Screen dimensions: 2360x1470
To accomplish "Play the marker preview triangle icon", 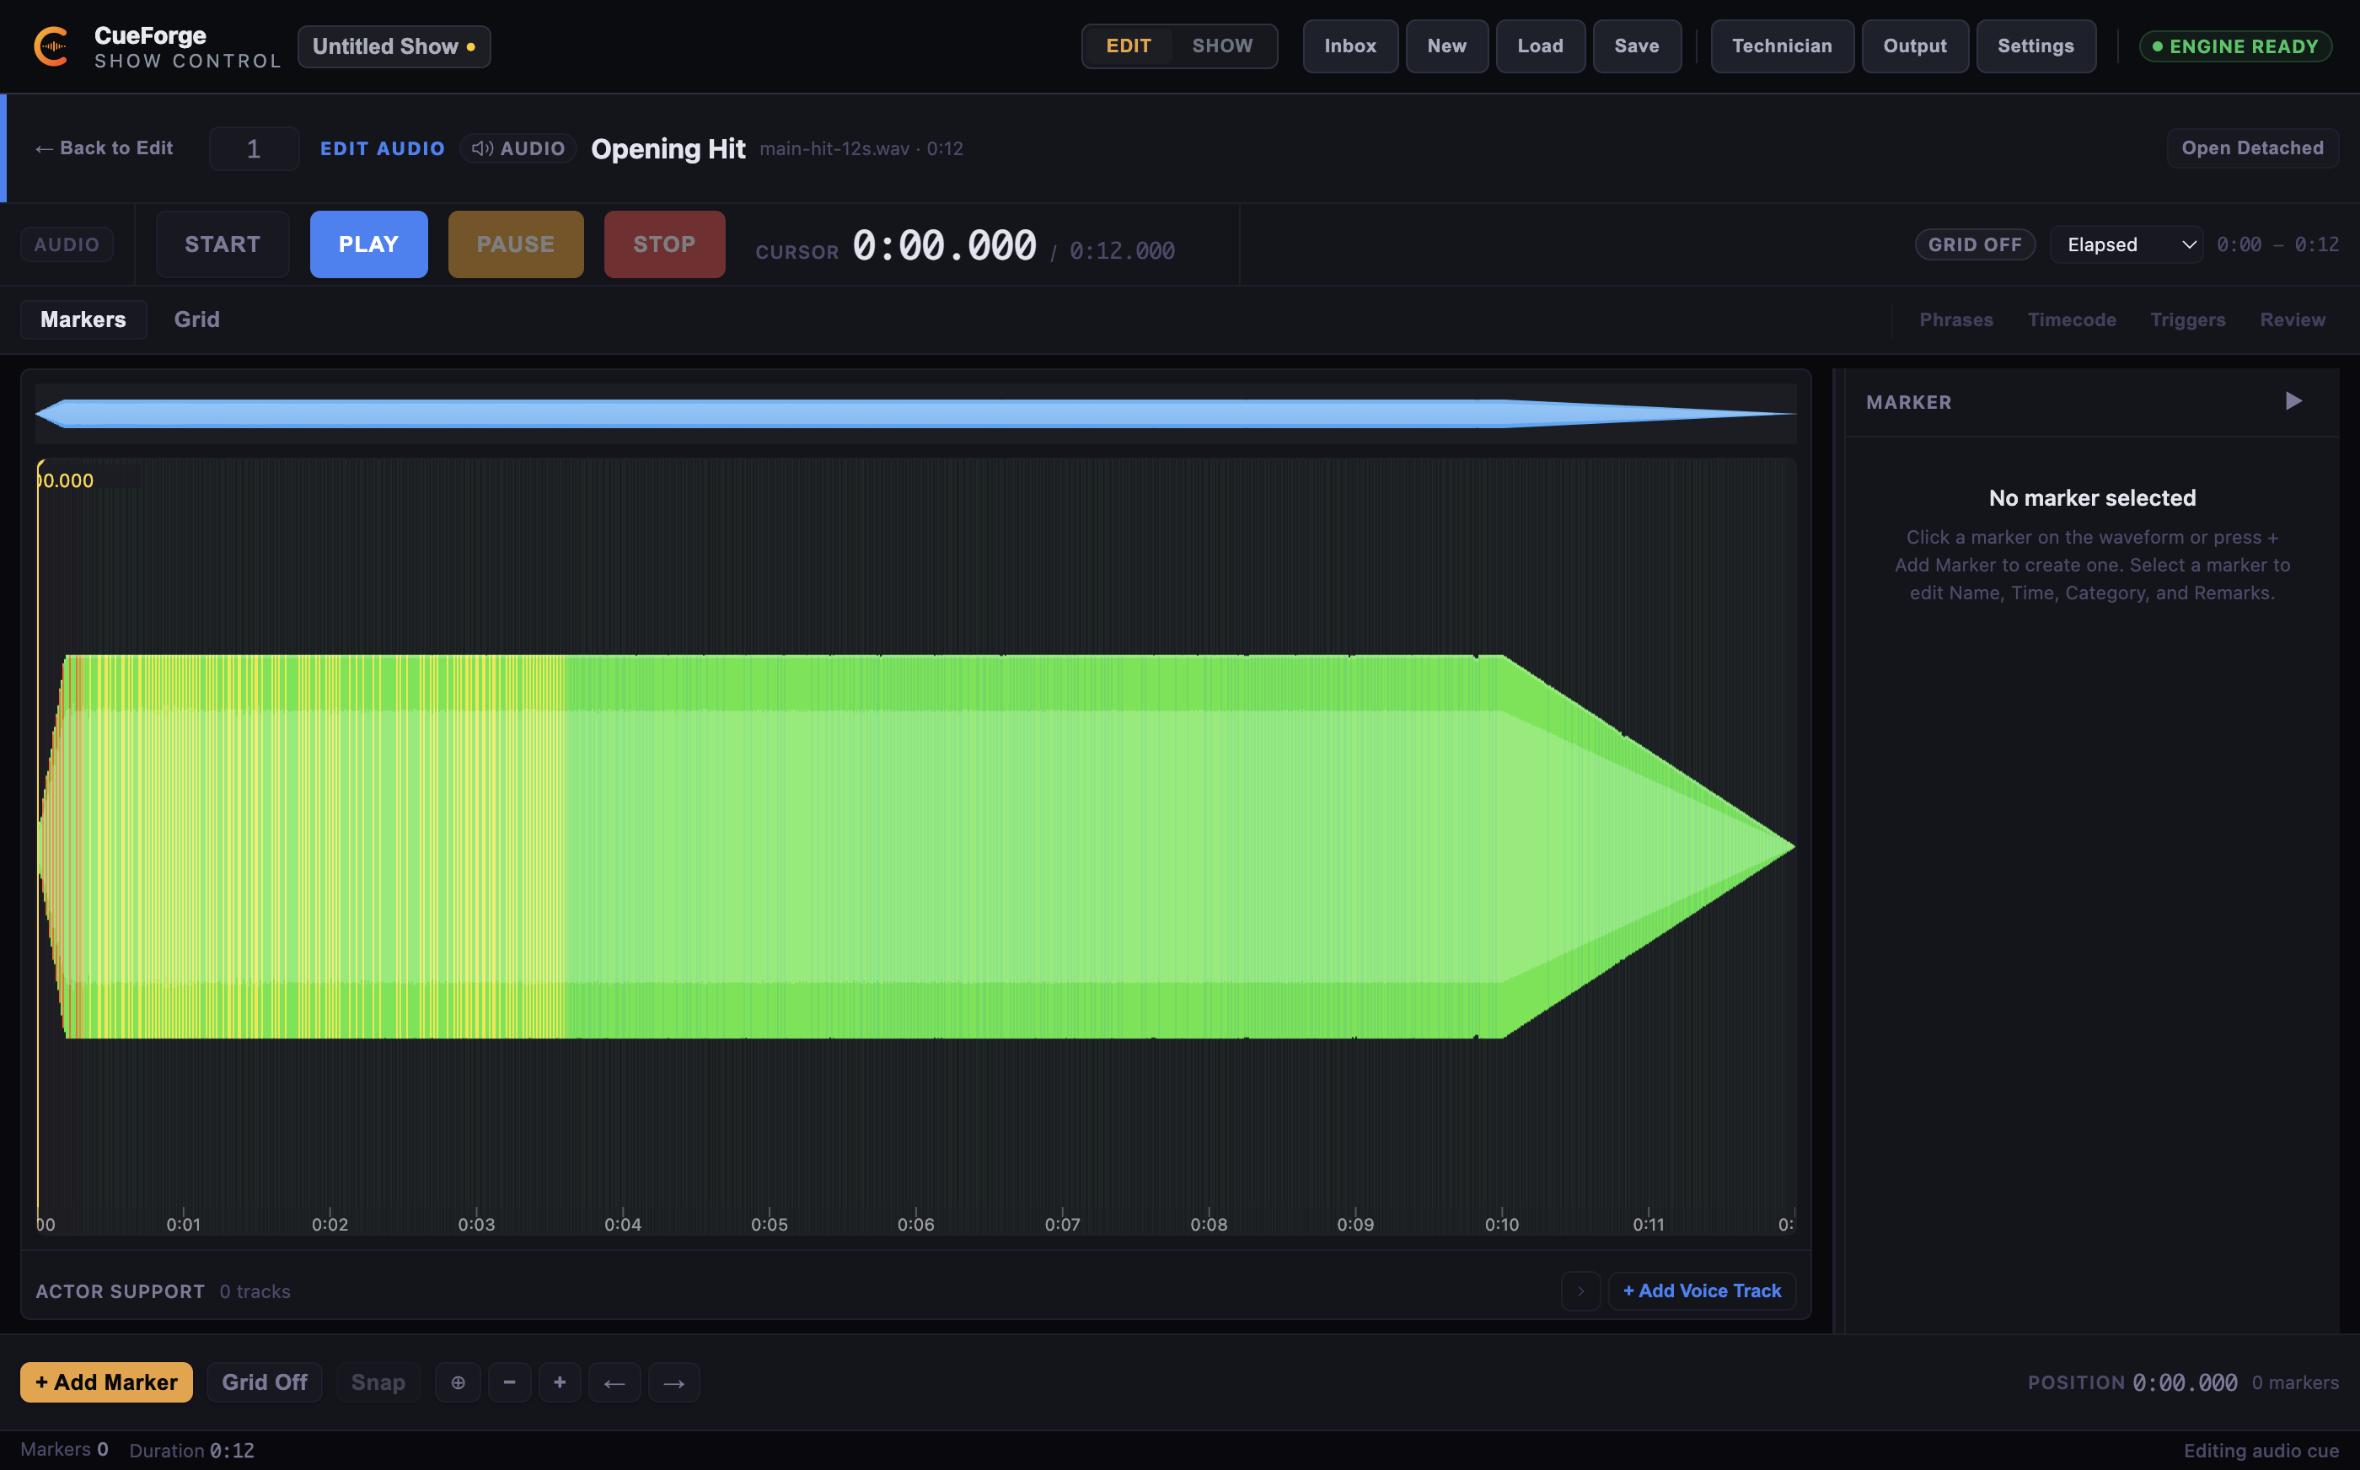I will coord(2293,401).
